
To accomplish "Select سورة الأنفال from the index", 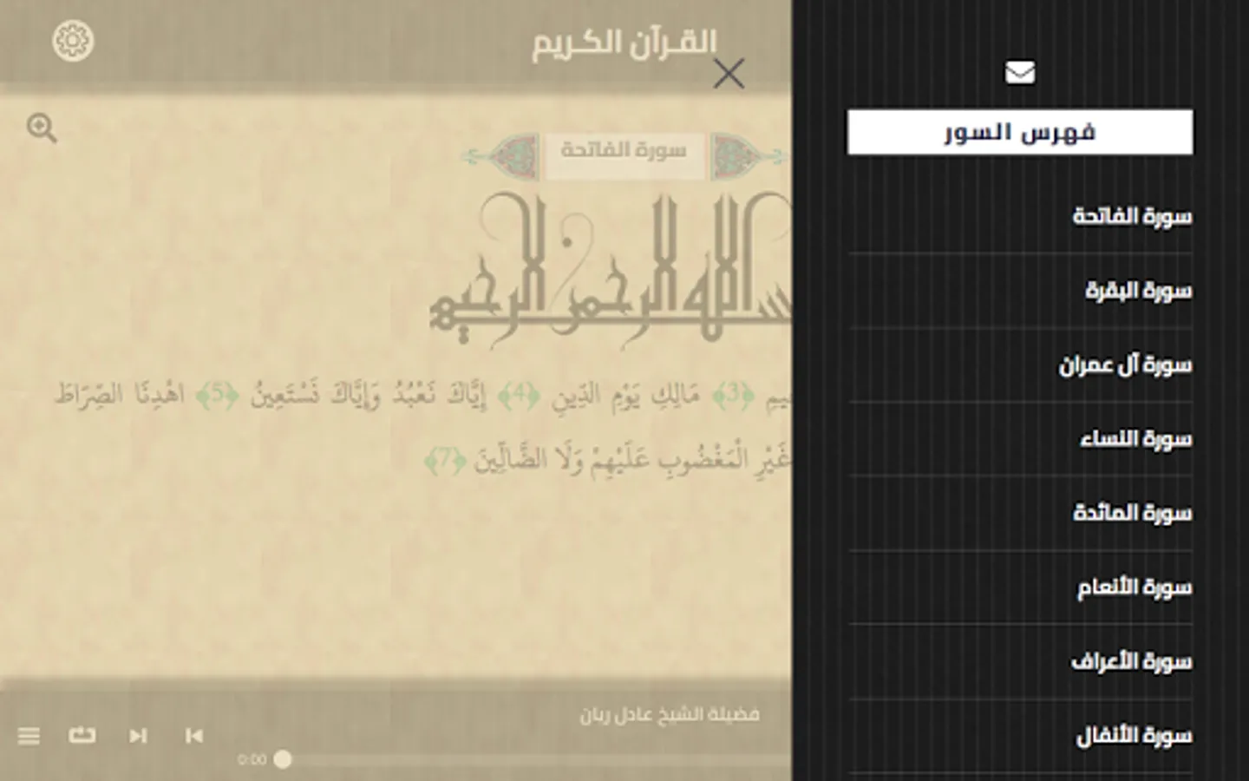I will tap(1134, 736).
